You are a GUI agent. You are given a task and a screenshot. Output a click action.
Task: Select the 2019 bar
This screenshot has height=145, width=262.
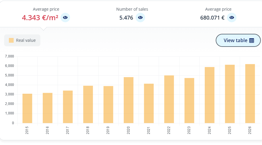108,105
